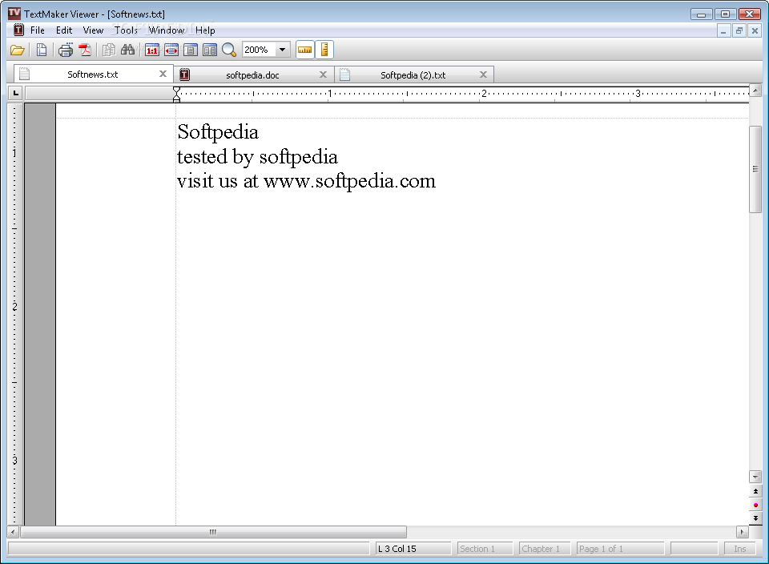Switch to Softpedia (2).txt tab

click(x=413, y=75)
